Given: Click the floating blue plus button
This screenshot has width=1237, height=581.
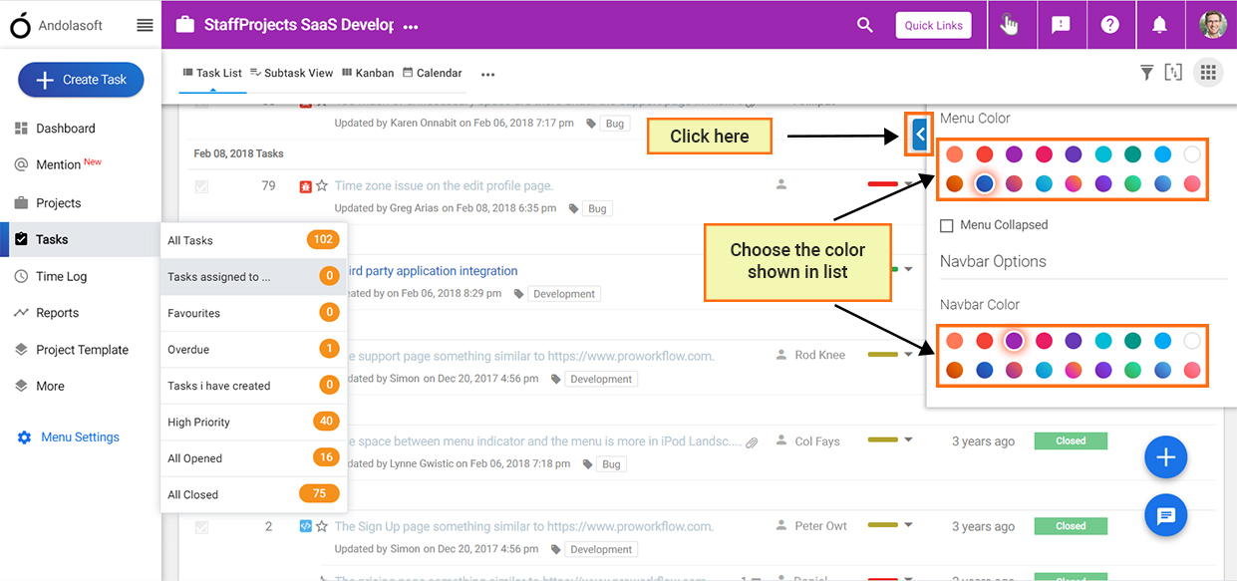Looking at the screenshot, I should tap(1165, 457).
